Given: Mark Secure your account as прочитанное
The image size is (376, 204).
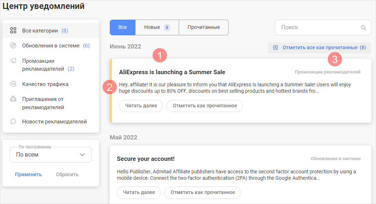Looking at the screenshot, I should (x=203, y=193).
